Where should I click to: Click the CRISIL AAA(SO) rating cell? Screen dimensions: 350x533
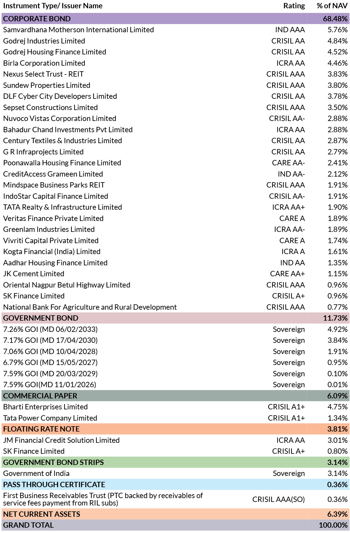(x=279, y=499)
